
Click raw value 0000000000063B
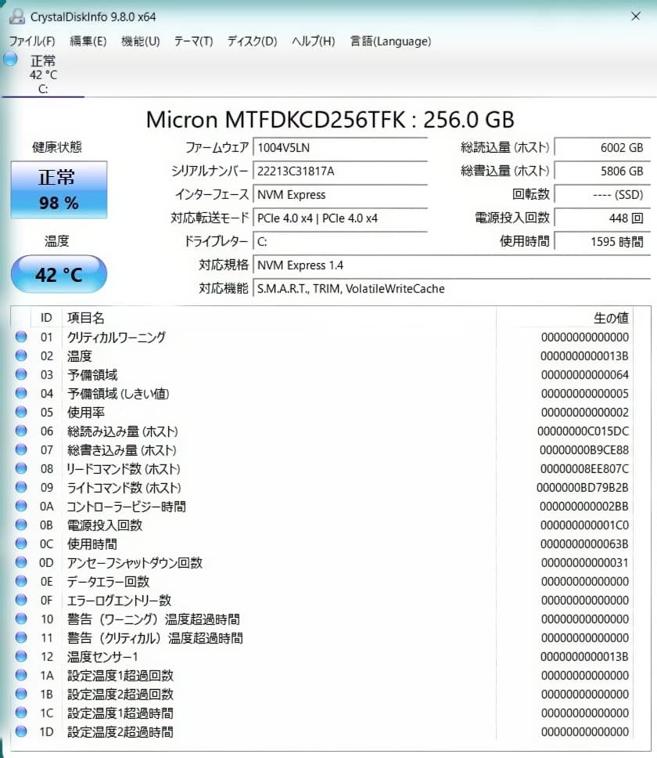(x=584, y=544)
